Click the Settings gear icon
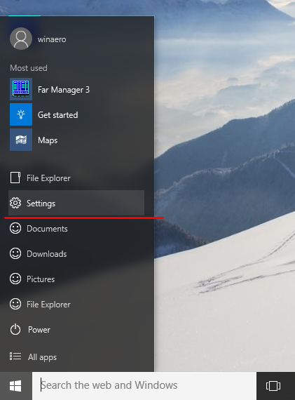 15,203
